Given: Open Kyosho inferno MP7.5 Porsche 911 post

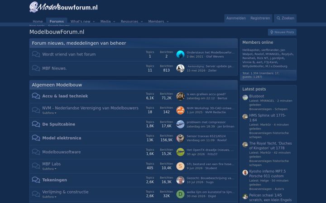Looking at the screenshot, I should point(268,174).
